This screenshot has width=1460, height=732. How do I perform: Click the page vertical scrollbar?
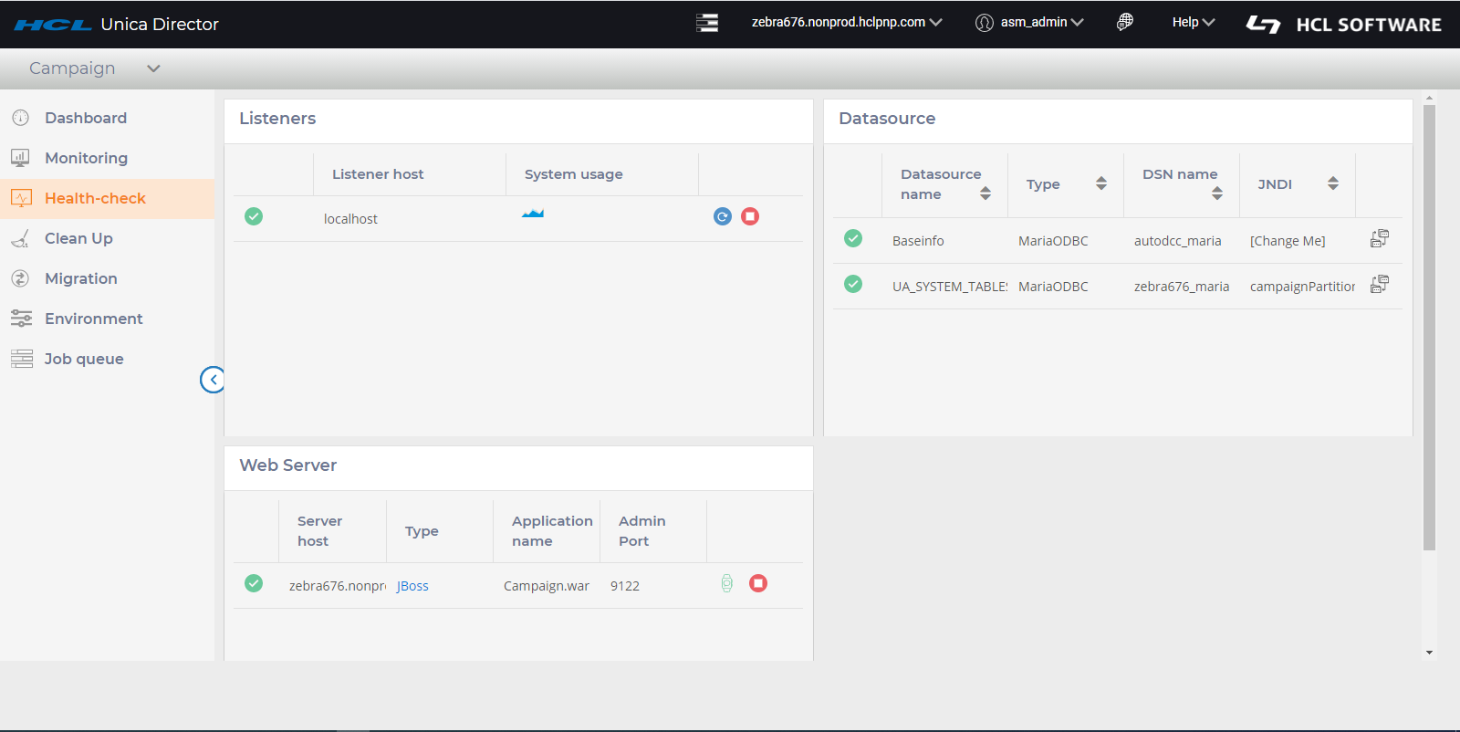[x=1429, y=329]
